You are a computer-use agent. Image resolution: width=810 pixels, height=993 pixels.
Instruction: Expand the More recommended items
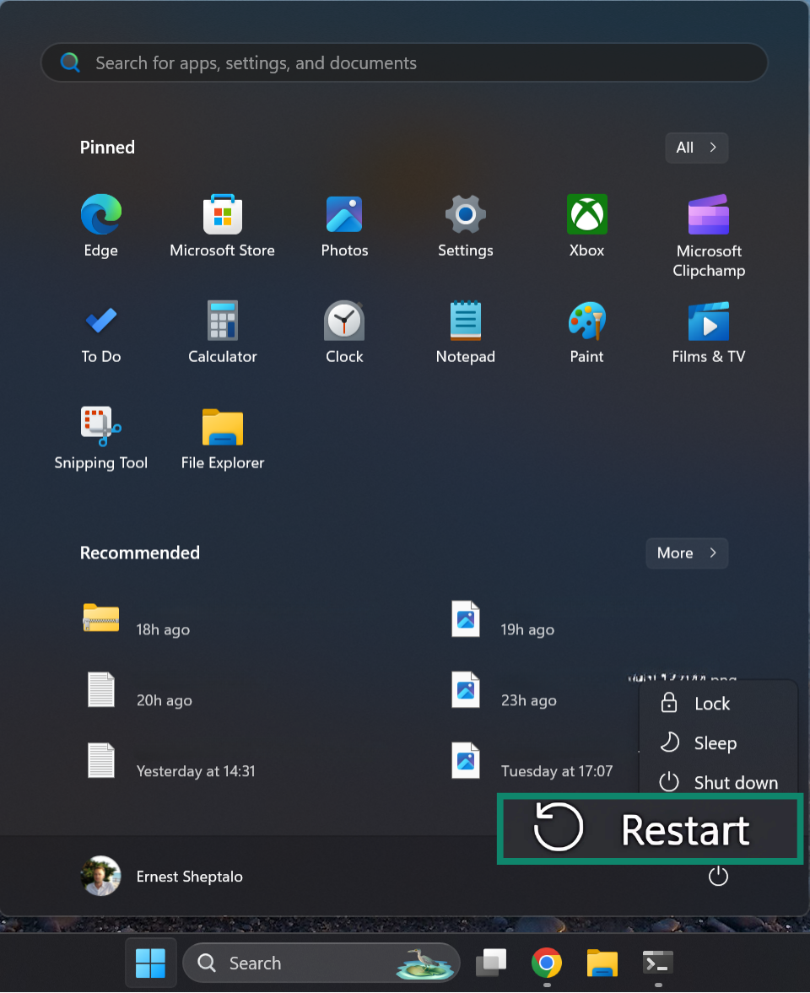coord(686,553)
